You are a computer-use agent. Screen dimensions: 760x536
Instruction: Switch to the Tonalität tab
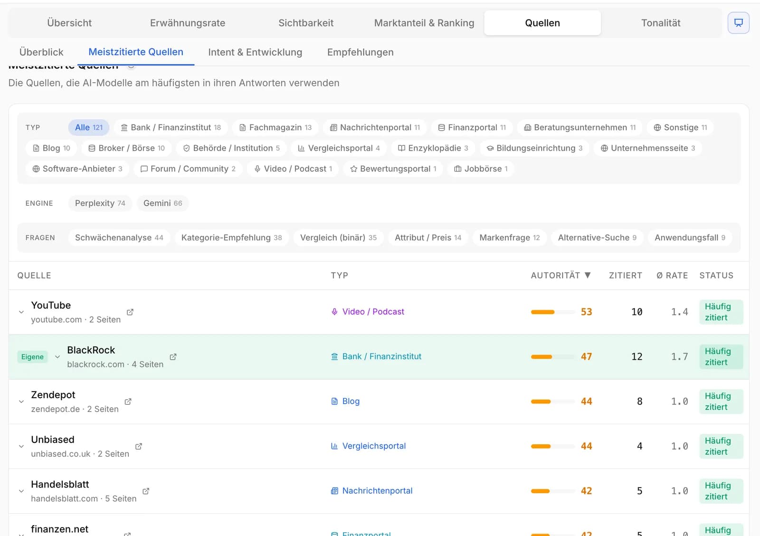tap(661, 23)
